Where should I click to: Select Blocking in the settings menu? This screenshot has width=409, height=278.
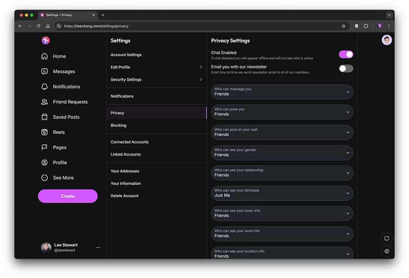pyautogui.click(x=119, y=125)
